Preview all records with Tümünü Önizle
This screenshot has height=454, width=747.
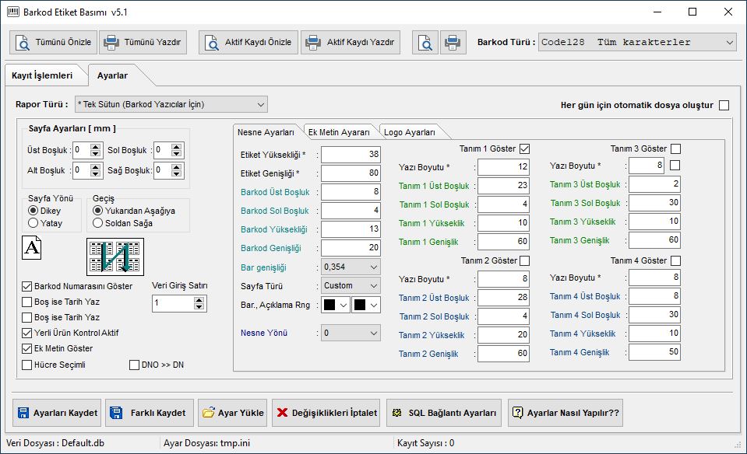click(x=53, y=42)
